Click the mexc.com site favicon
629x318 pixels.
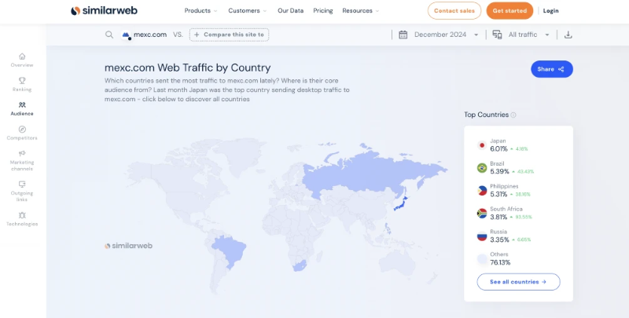pyautogui.click(x=127, y=35)
